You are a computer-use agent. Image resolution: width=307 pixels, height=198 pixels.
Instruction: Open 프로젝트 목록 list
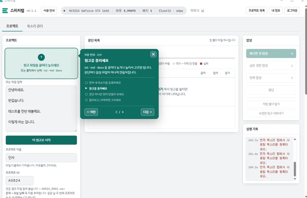click(257, 11)
